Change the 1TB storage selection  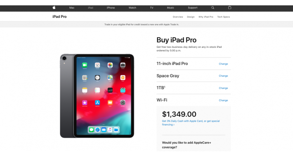click(x=223, y=88)
